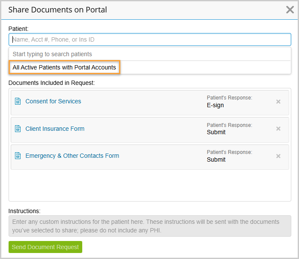Click the 'Start typing to search patients' hint

[52, 54]
